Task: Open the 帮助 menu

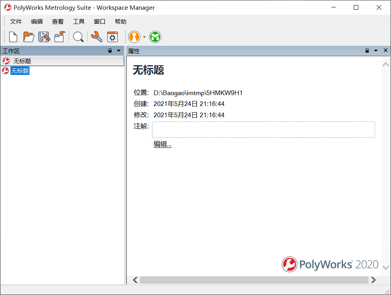Action: 120,21
